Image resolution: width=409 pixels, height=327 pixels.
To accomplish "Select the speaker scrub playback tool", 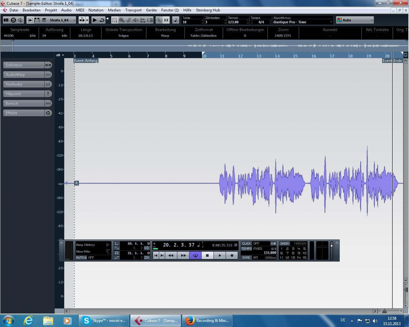I will (136, 20).
